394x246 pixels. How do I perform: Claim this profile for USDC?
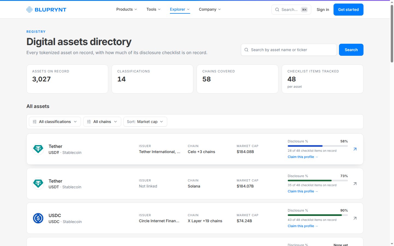pos(303,226)
